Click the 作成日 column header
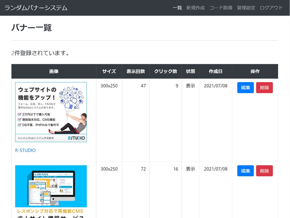The image size is (290, 218). [216, 71]
